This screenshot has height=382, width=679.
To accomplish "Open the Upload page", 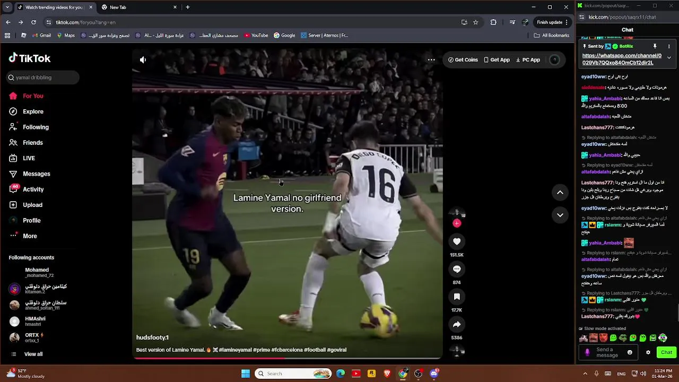I will [32, 205].
